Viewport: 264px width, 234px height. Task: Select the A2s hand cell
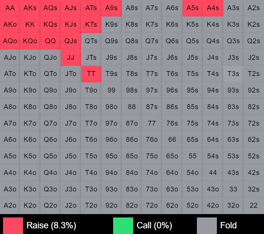[254, 8]
